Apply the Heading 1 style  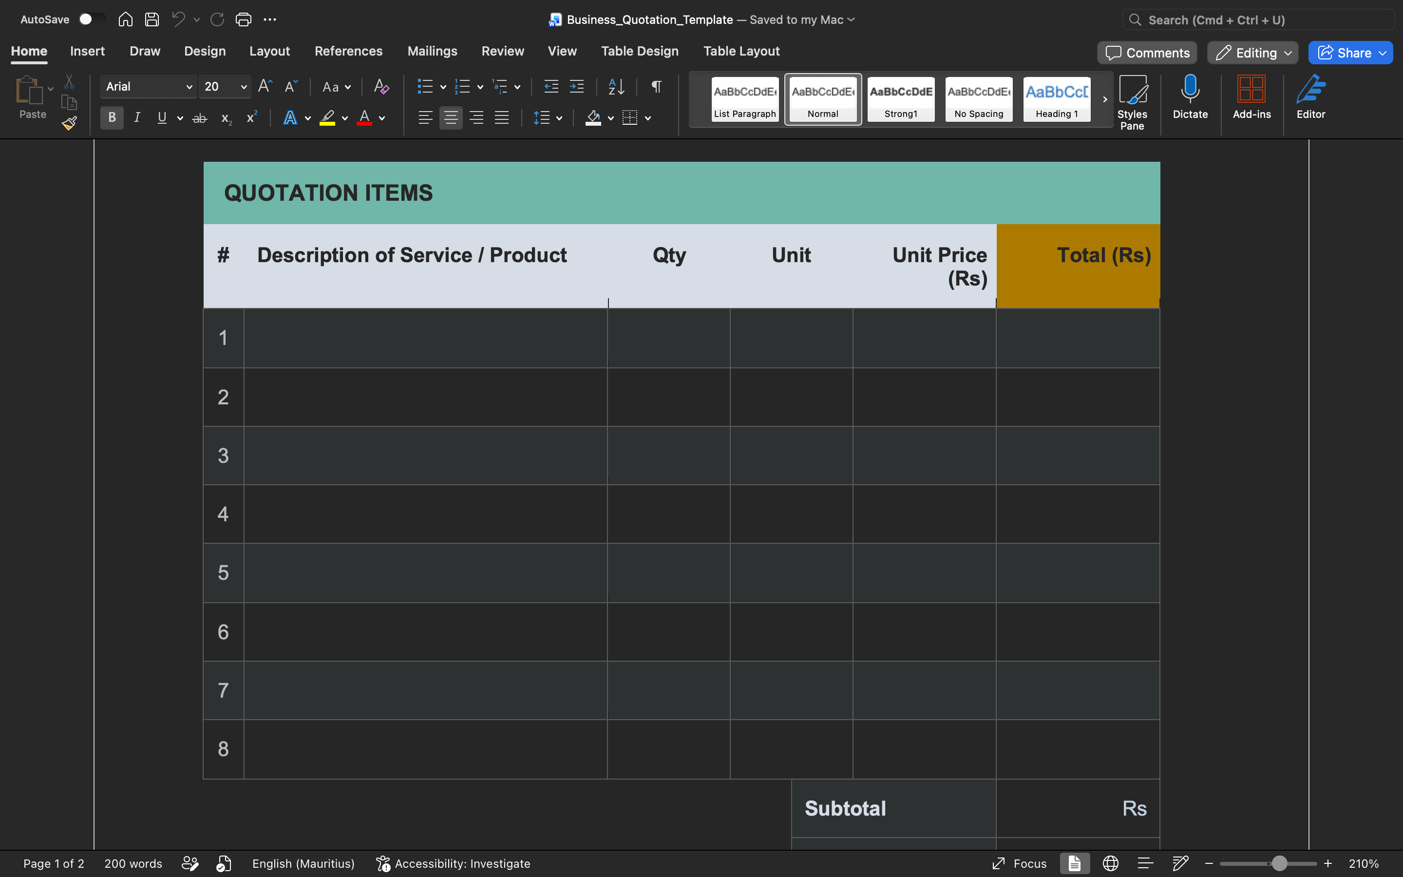(1056, 99)
